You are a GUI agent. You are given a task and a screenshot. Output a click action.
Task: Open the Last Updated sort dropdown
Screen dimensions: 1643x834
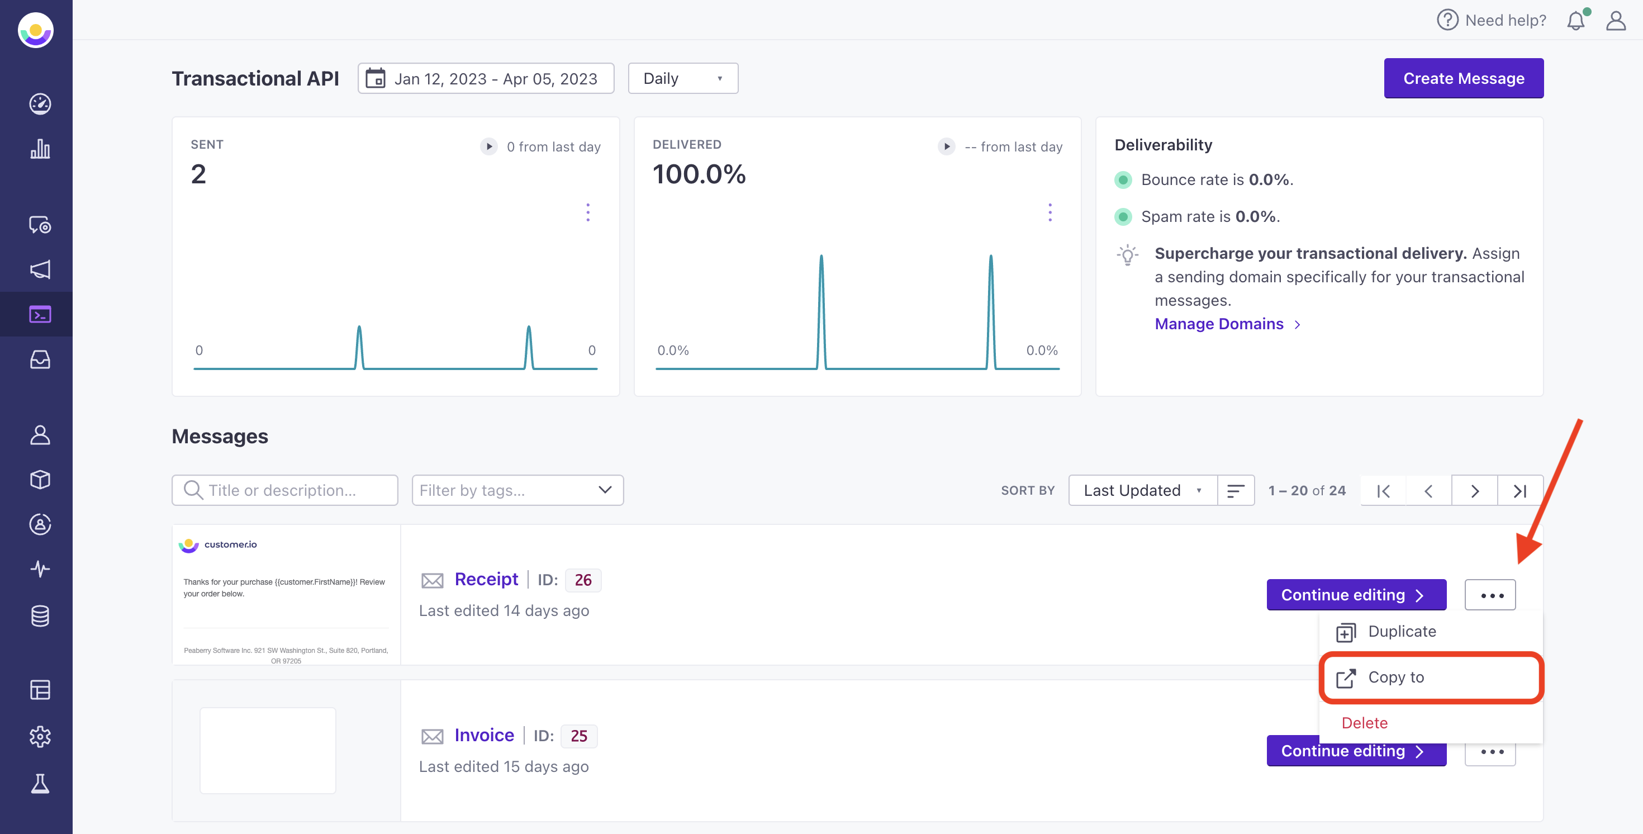(1142, 490)
